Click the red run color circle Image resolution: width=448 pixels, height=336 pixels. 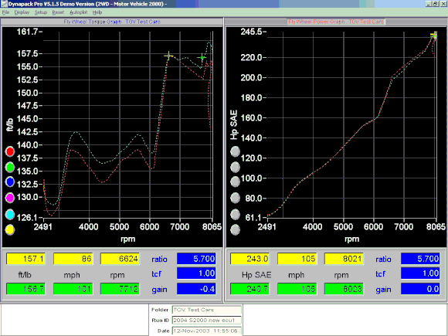coord(10,151)
